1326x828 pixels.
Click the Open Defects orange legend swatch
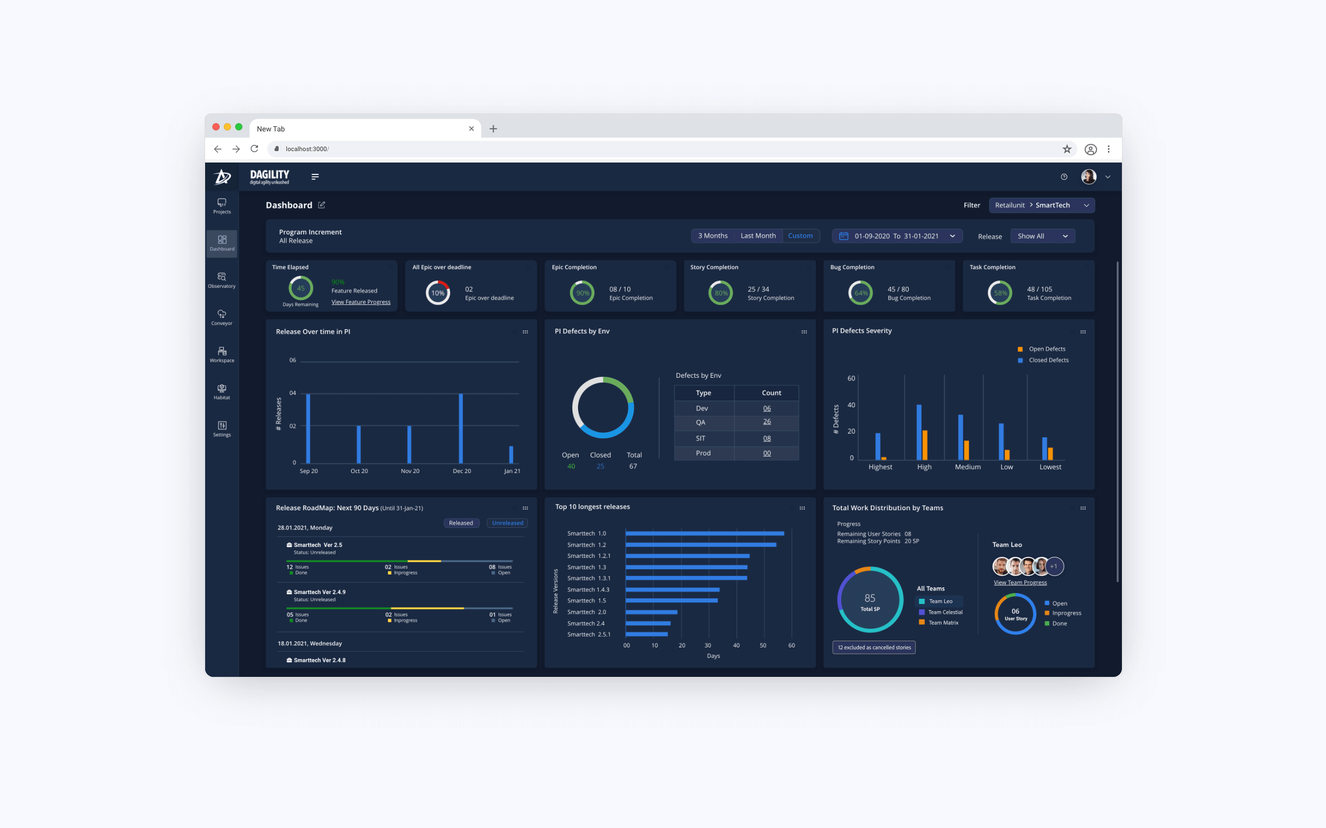click(x=1020, y=349)
